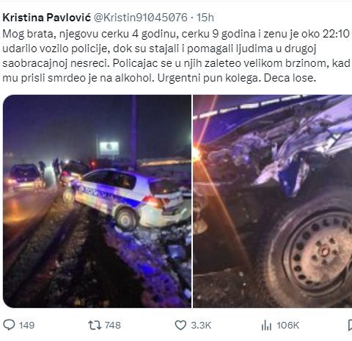
Task: Open the @Kristin91045076 handle link
Action: tap(141, 18)
